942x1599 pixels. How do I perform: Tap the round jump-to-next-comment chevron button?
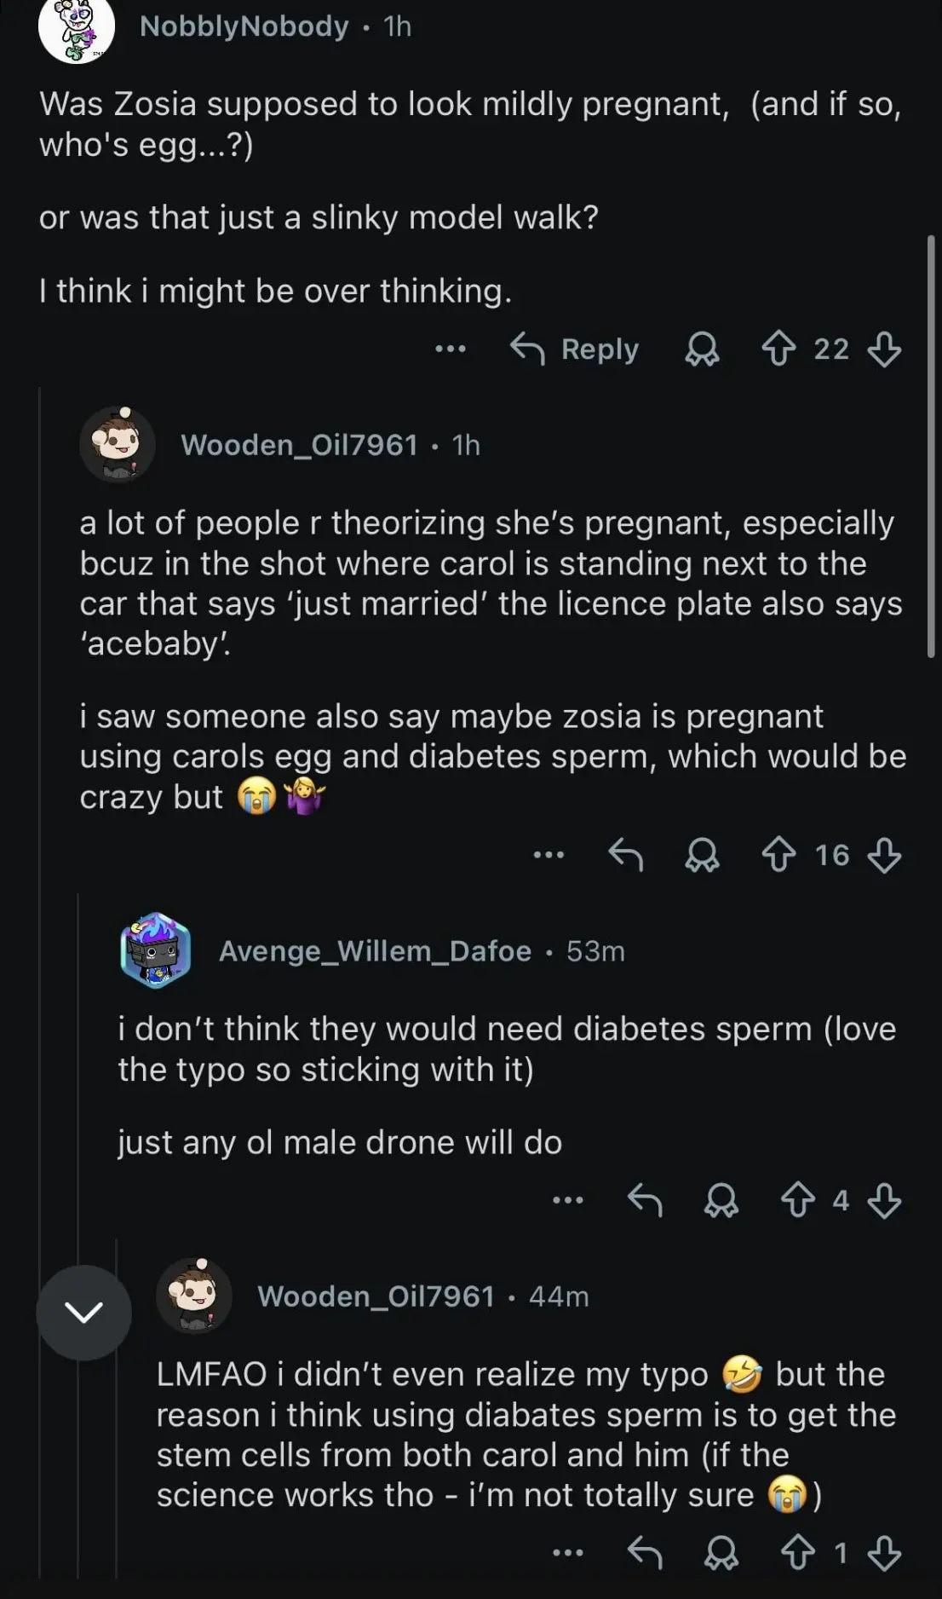click(x=83, y=1313)
